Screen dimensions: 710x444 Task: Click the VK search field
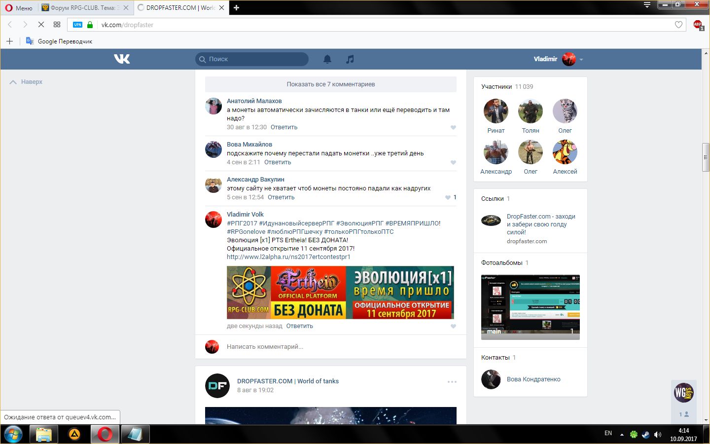click(x=252, y=59)
